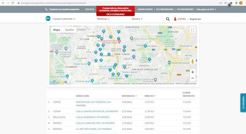Click Contacta con nuestros expertos
The image size is (246, 134).
64,9
